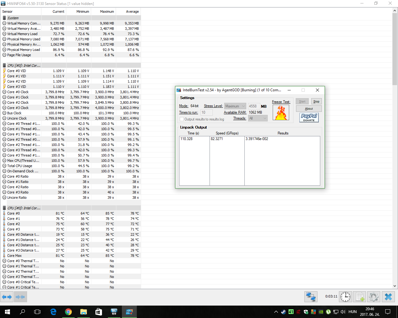The width and height of the screenshot is (398, 318).
Task: Click the Average column header
Action: pos(128,11)
